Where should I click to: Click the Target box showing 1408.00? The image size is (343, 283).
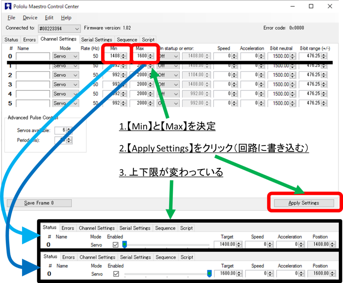pos(228,244)
